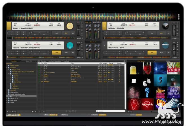The image size is (186, 126).
Task: Collapse the Standard tree node
Action: pos(7,68)
